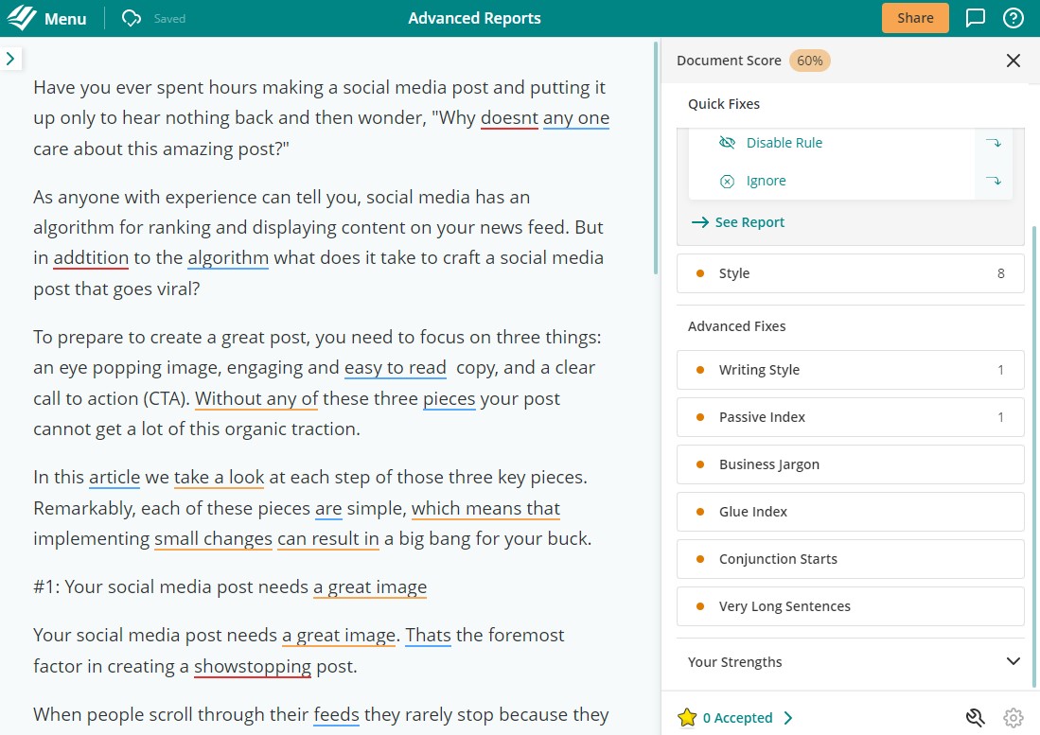Open the Passive Index row
This screenshot has height=735, width=1040.
pyautogui.click(x=851, y=417)
